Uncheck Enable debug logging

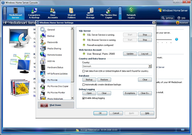83,98
